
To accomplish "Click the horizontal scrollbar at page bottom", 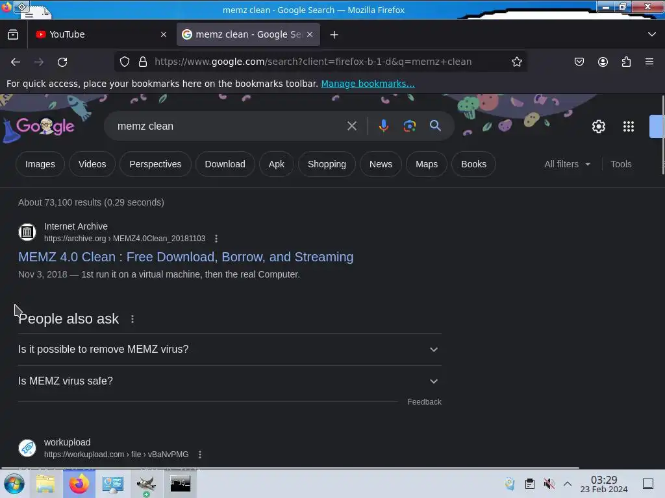I will 290,468.
